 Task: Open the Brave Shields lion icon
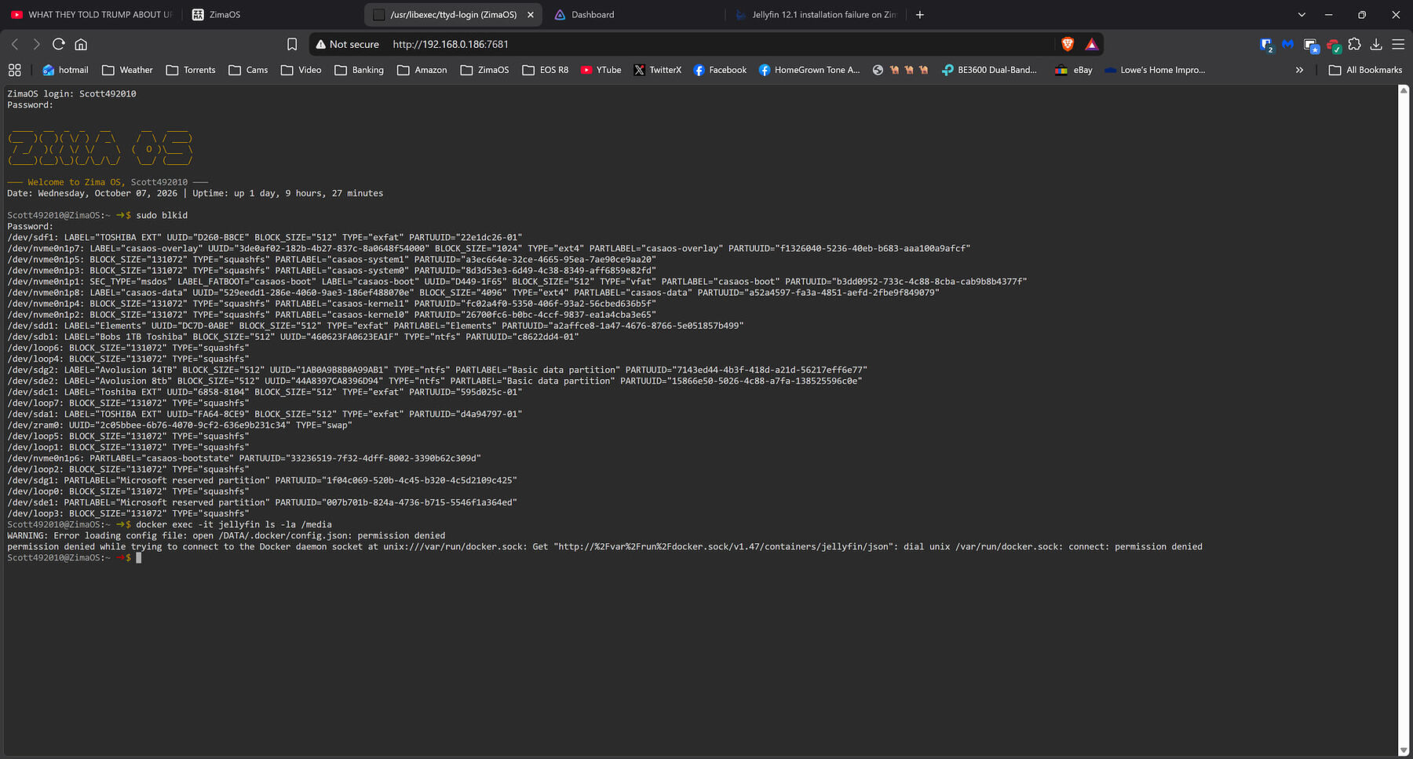[1068, 44]
